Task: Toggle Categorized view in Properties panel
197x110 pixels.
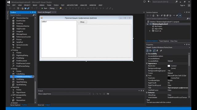Action: point(147,51)
